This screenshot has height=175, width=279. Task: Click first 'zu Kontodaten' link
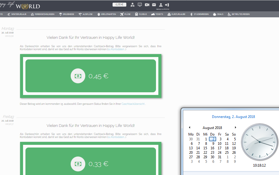(117, 49)
